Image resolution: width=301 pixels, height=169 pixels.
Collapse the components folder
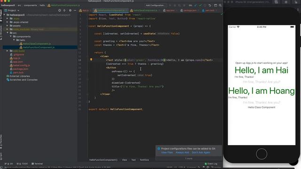(x=11, y=37)
